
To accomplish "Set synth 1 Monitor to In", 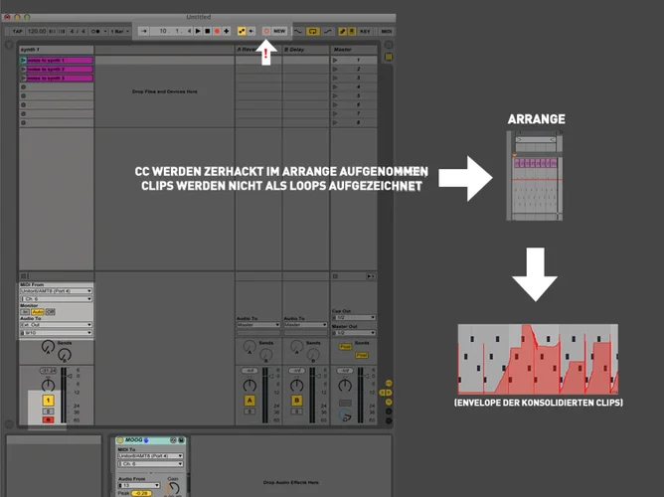I will pyautogui.click(x=25, y=311).
